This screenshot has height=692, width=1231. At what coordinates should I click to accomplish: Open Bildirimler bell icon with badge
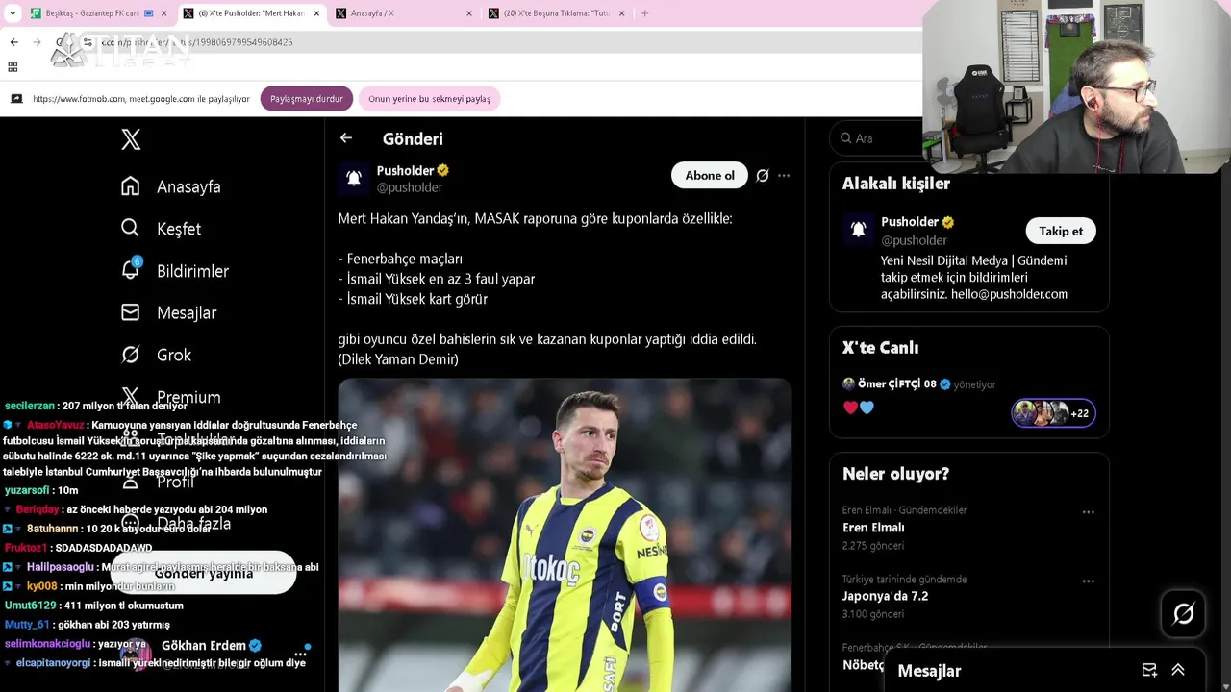point(131,270)
